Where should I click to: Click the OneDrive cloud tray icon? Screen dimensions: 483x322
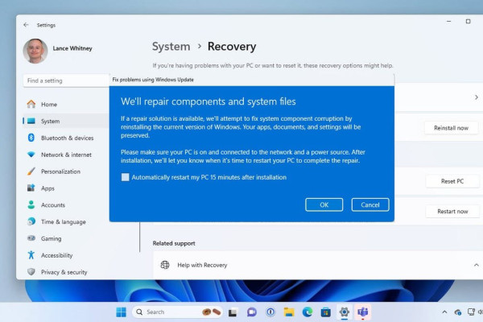pyautogui.click(x=458, y=312)
